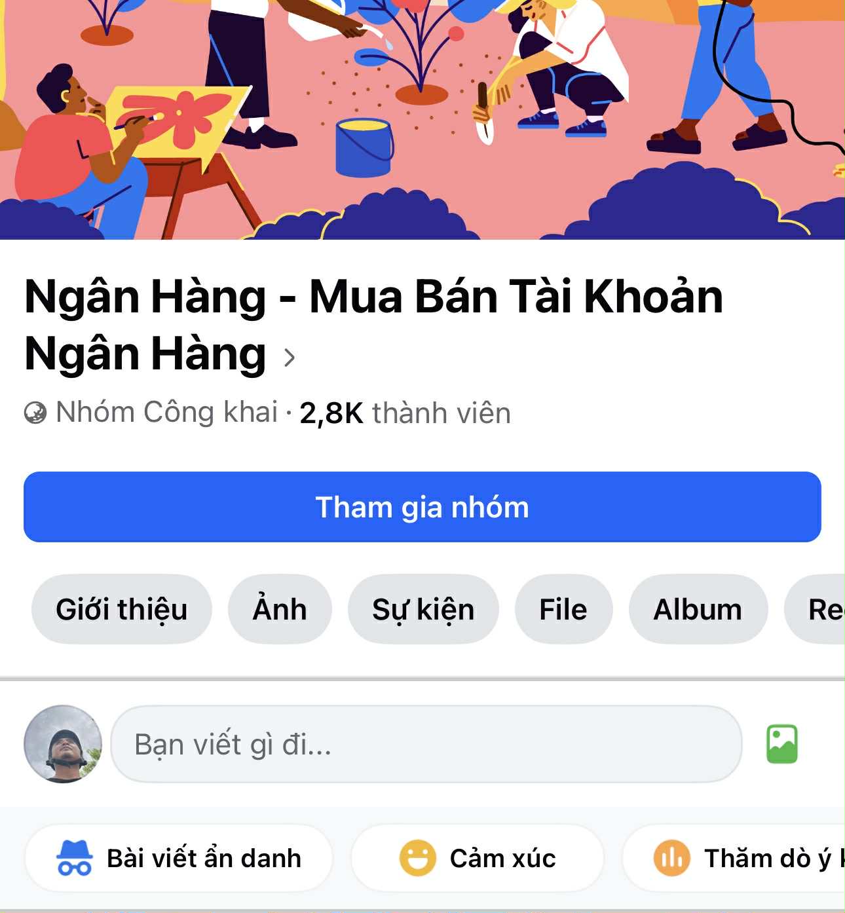Open the user profile avatar picture

coord(63,744)
